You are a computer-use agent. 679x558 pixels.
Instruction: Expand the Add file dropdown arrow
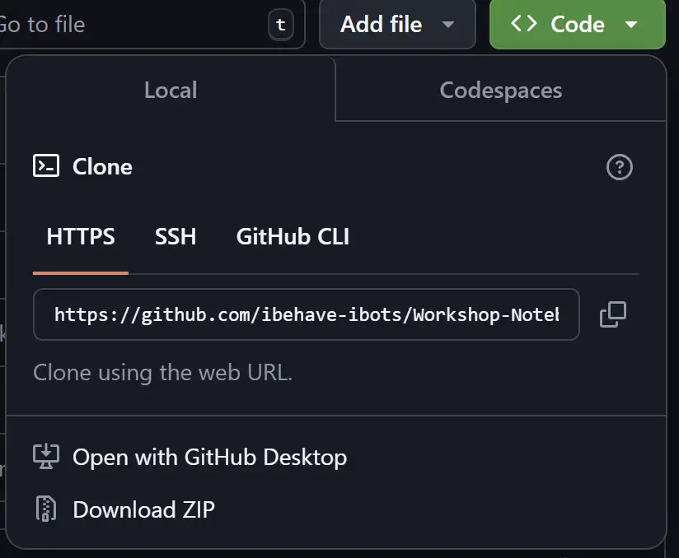(x=448, y=25)
